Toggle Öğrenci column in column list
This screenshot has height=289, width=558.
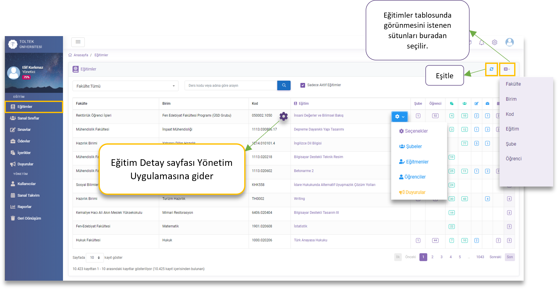[x=513, y=159]
